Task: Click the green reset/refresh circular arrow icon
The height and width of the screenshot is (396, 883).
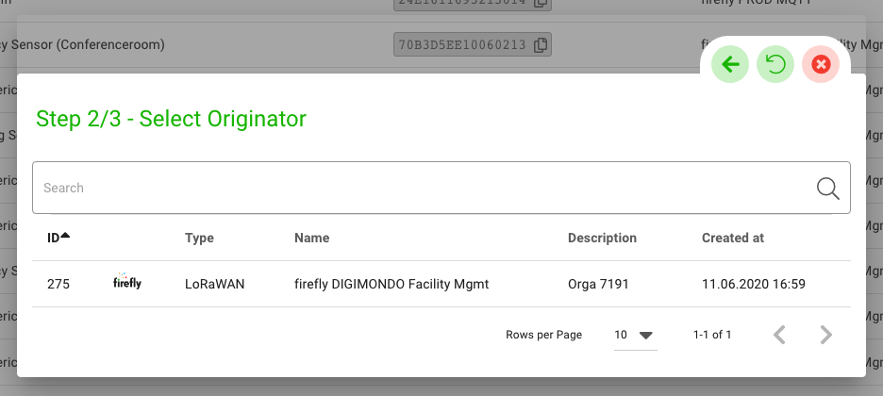Action: coord(775,64)
